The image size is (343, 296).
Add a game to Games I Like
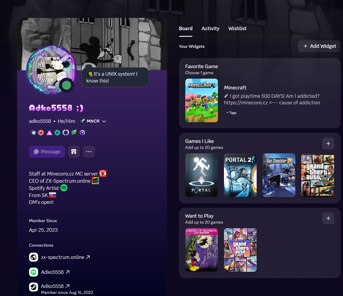pos(328,144)
